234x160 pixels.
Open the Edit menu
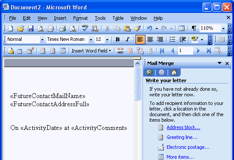point(27,18)
